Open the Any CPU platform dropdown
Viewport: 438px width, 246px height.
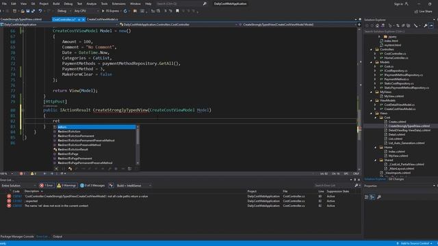click(x=86, y=11)
